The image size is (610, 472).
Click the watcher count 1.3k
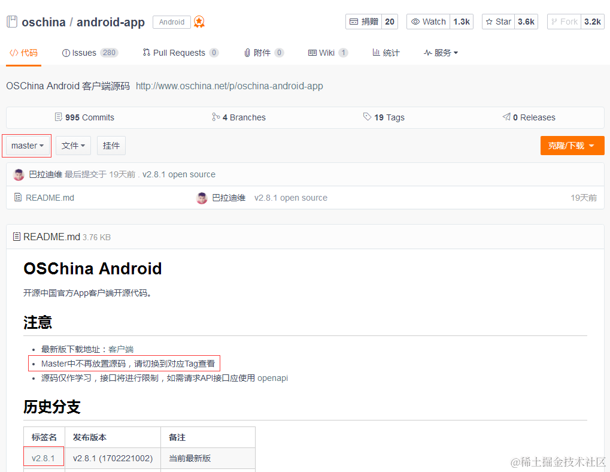(462, 22)
